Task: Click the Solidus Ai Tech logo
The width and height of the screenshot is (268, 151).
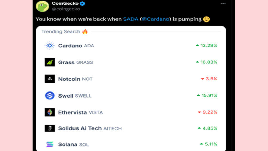Action: 49,128
